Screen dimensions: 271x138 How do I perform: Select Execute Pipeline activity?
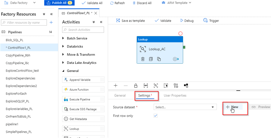click(x=83, y=99)
